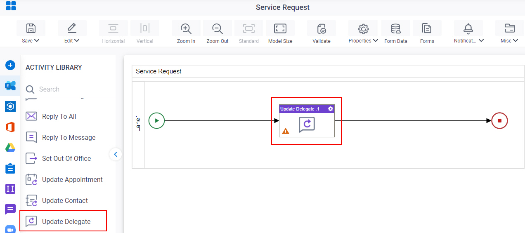Open the Properties dropdown
Image resolution: width=525 pixels, height=233 pixels.
click(363, 41)
